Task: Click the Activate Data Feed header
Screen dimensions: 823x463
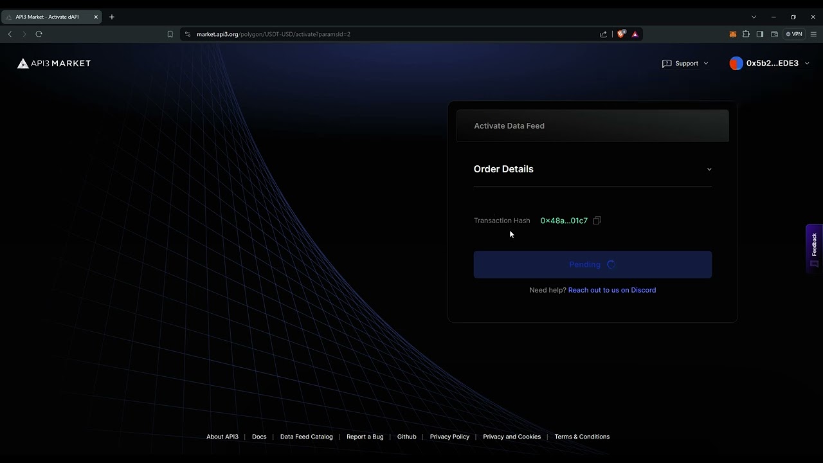Action: 593,125
